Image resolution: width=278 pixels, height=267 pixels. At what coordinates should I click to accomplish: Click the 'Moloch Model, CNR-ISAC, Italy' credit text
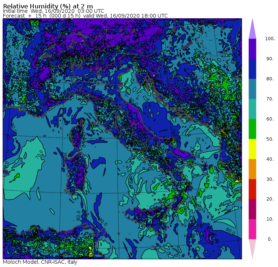pyautogui.click(x=40, y=262)
